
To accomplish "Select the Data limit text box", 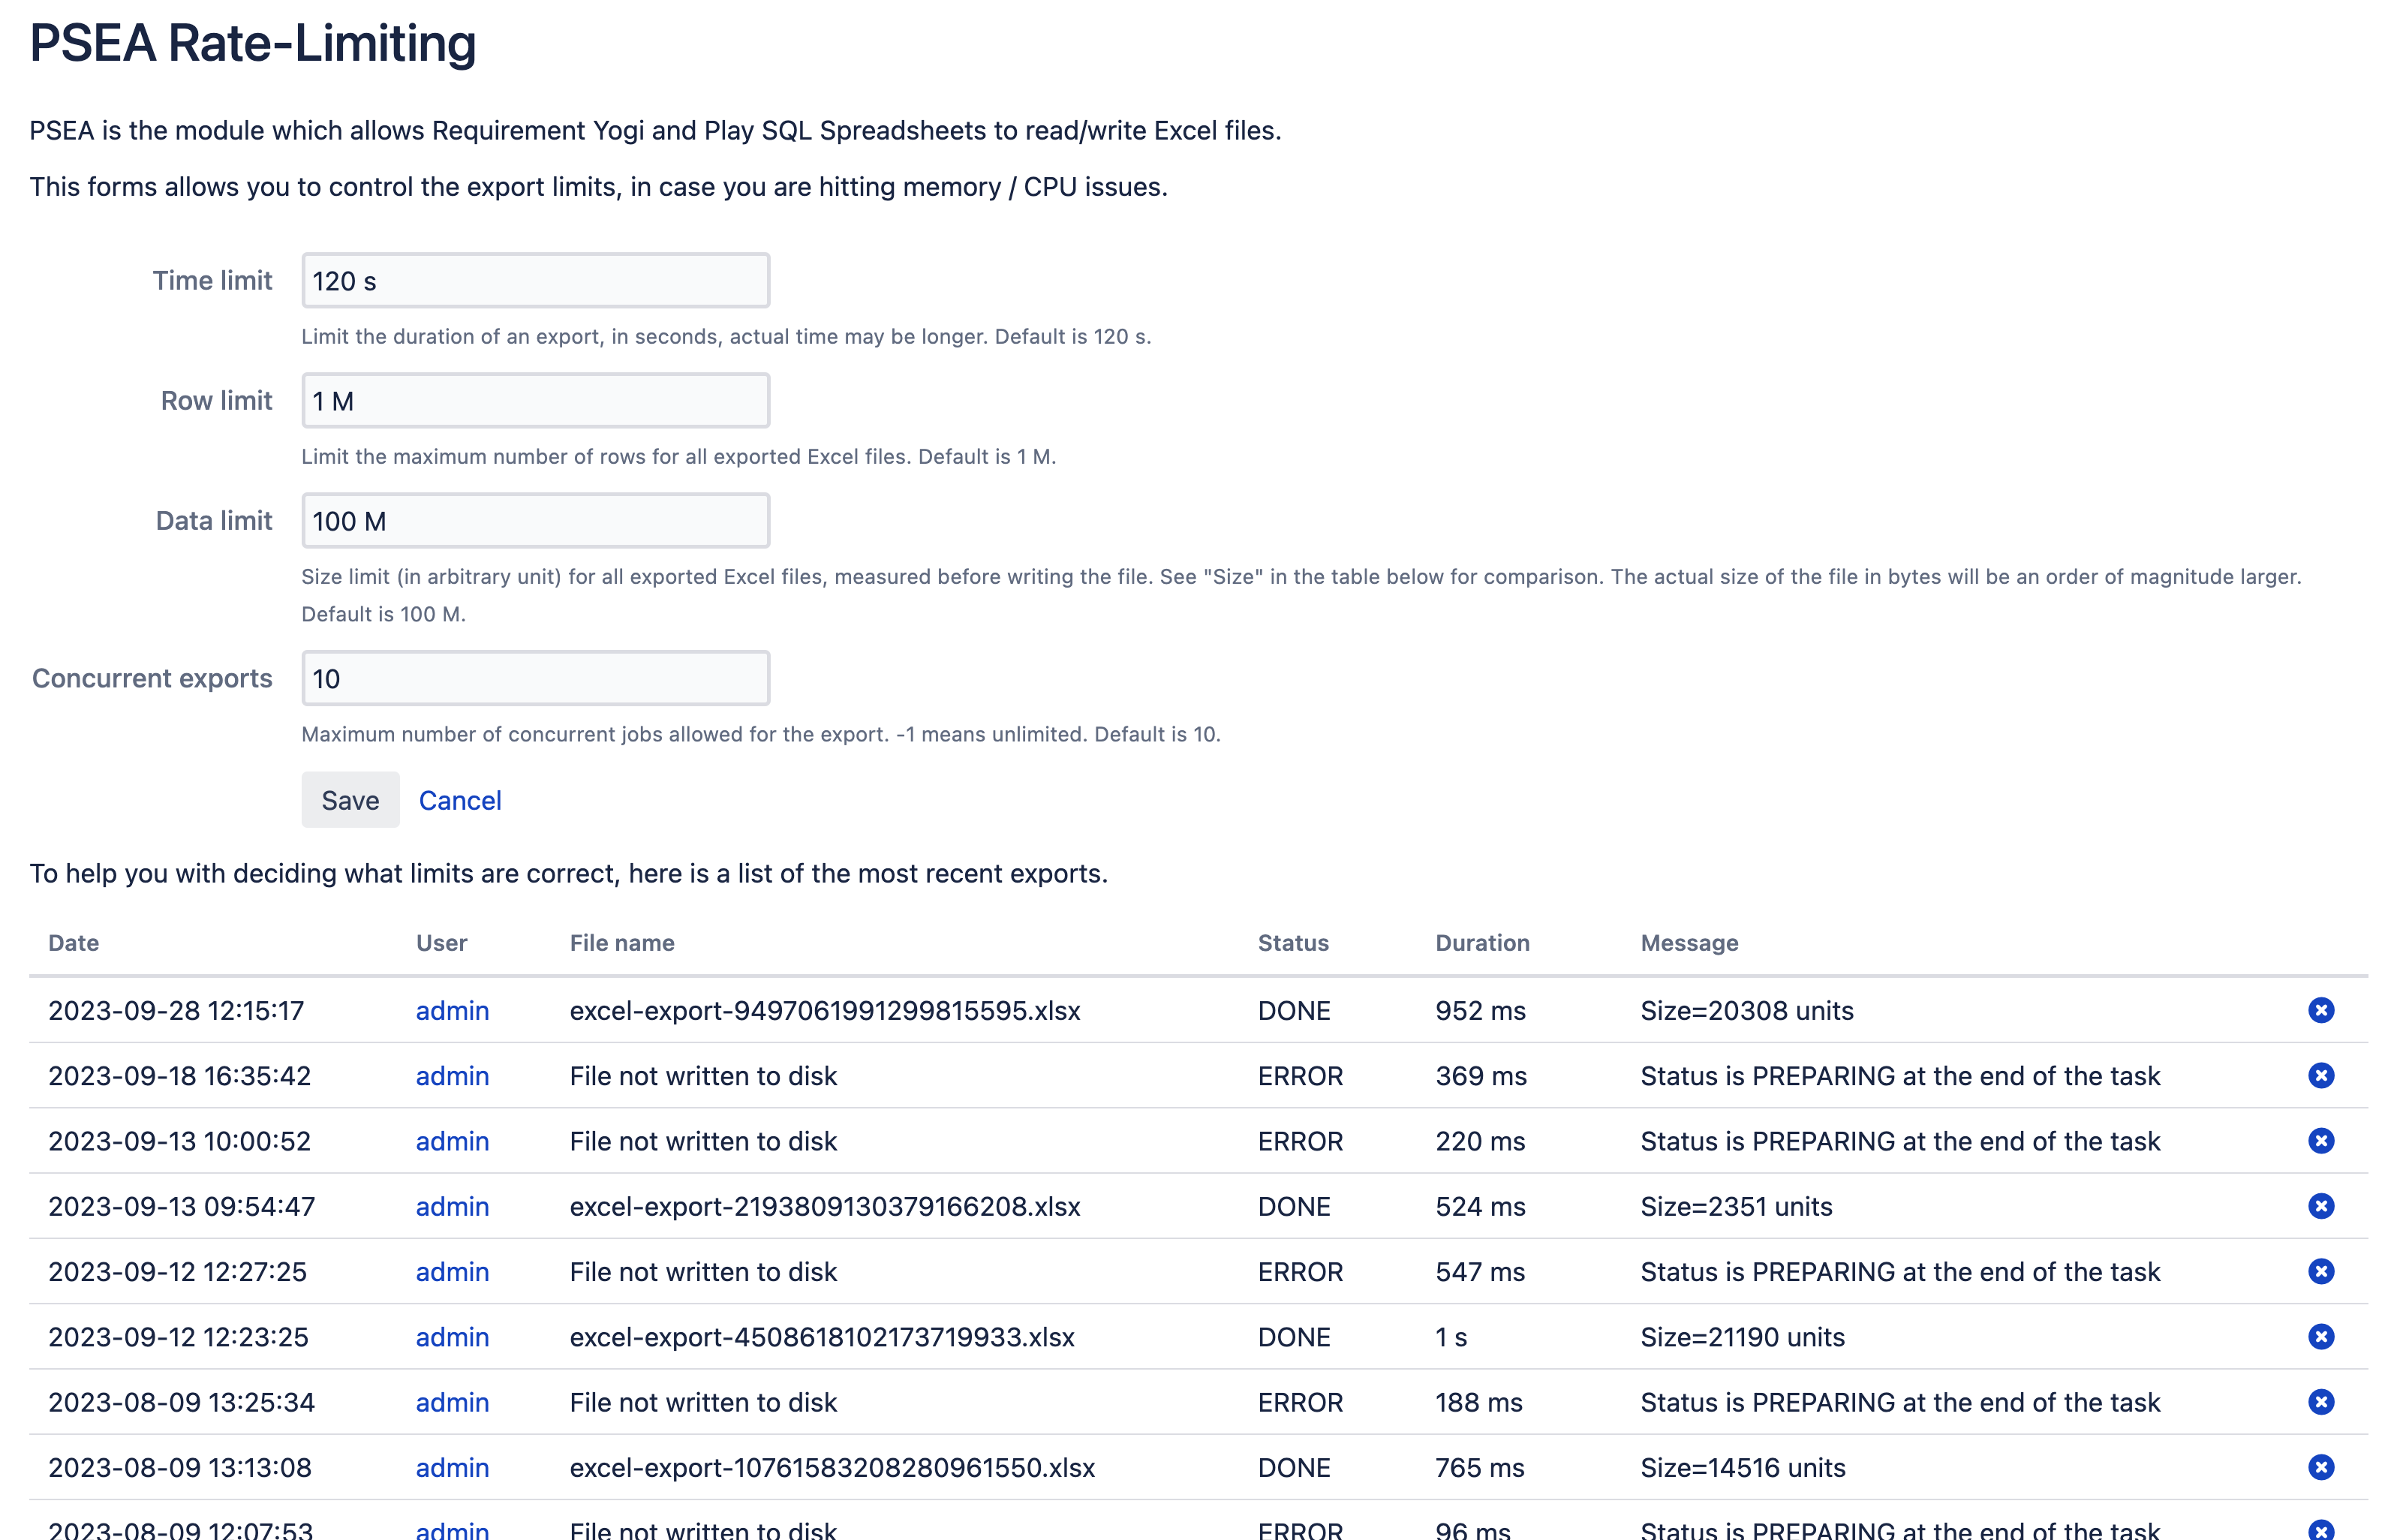I will coord(535,521).
